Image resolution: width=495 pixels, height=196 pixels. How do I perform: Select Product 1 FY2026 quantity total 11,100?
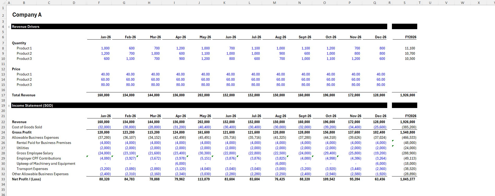(x=410, y=48)
